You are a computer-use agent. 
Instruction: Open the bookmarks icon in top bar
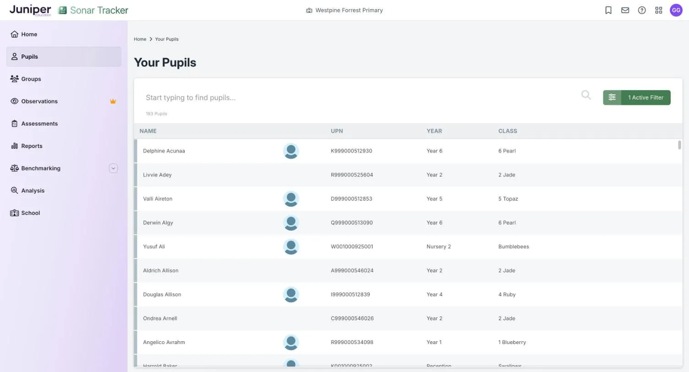608,10
